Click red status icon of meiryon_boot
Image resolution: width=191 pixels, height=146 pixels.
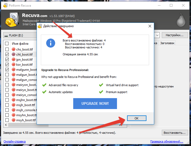[14, 85]
